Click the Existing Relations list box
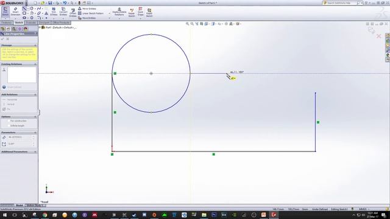The width and height of the screenshot is (390, 219). (x=22, y=75)
